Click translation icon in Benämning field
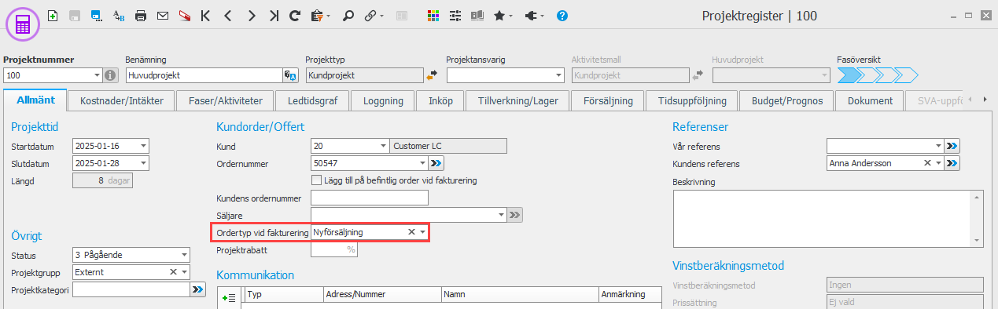Screen dimensions: 998x309 coord(290,75)
